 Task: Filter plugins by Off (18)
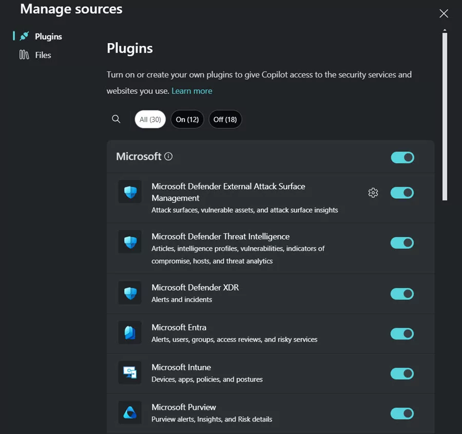click(225, 119)
